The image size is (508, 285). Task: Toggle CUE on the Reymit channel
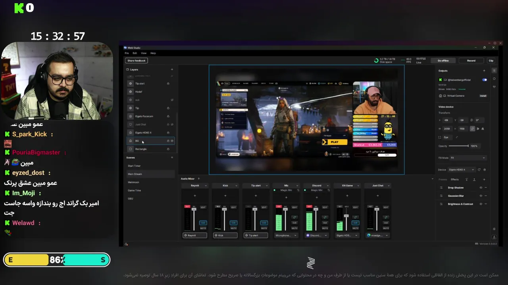coord(203,223)
